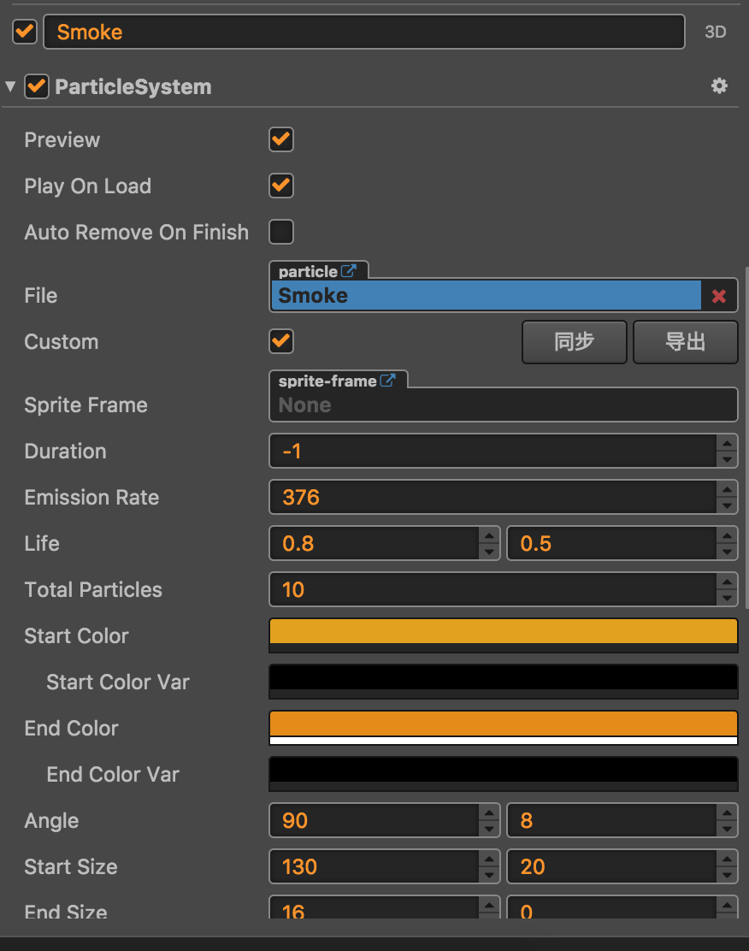The width and height of the screenshot is (749, 951).
Task: Enable Auto Remove On Finish
Action: (281, 232)
